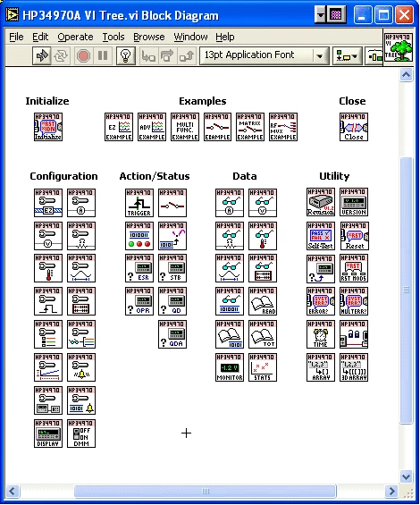Select the Revision utility VI icon
The image size is (420, 505).
click(321, 202)
